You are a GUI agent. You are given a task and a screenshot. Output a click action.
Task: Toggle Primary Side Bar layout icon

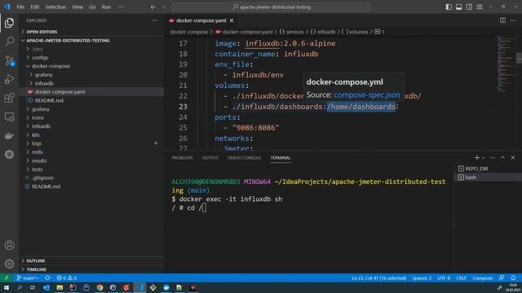point(449,7)
